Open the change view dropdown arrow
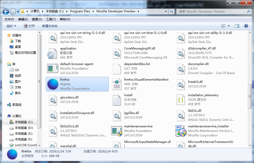Viewport: 254px width, 163px height. (x=229, y=26)
